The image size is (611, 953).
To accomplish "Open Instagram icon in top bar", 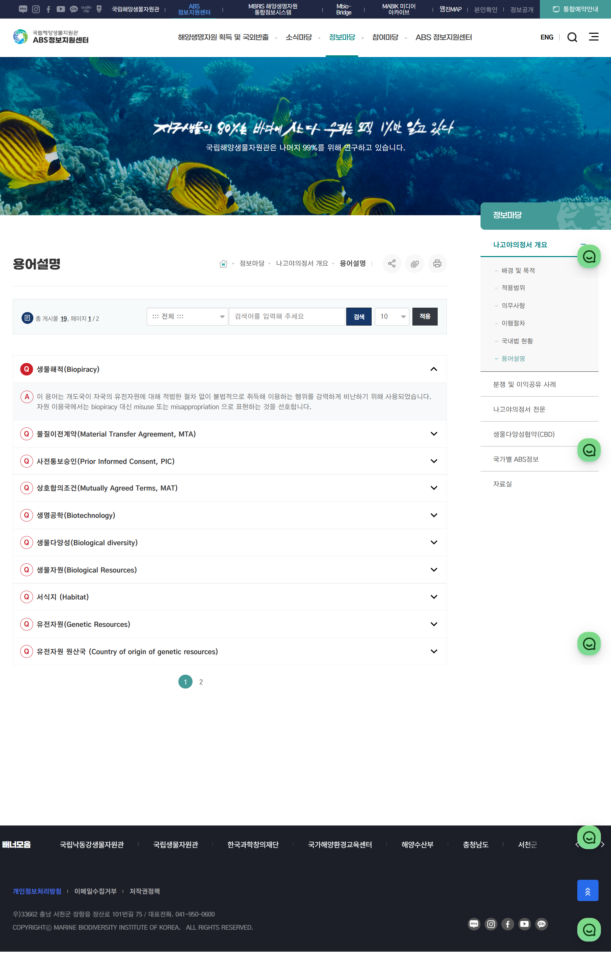I will pos(36,9).
